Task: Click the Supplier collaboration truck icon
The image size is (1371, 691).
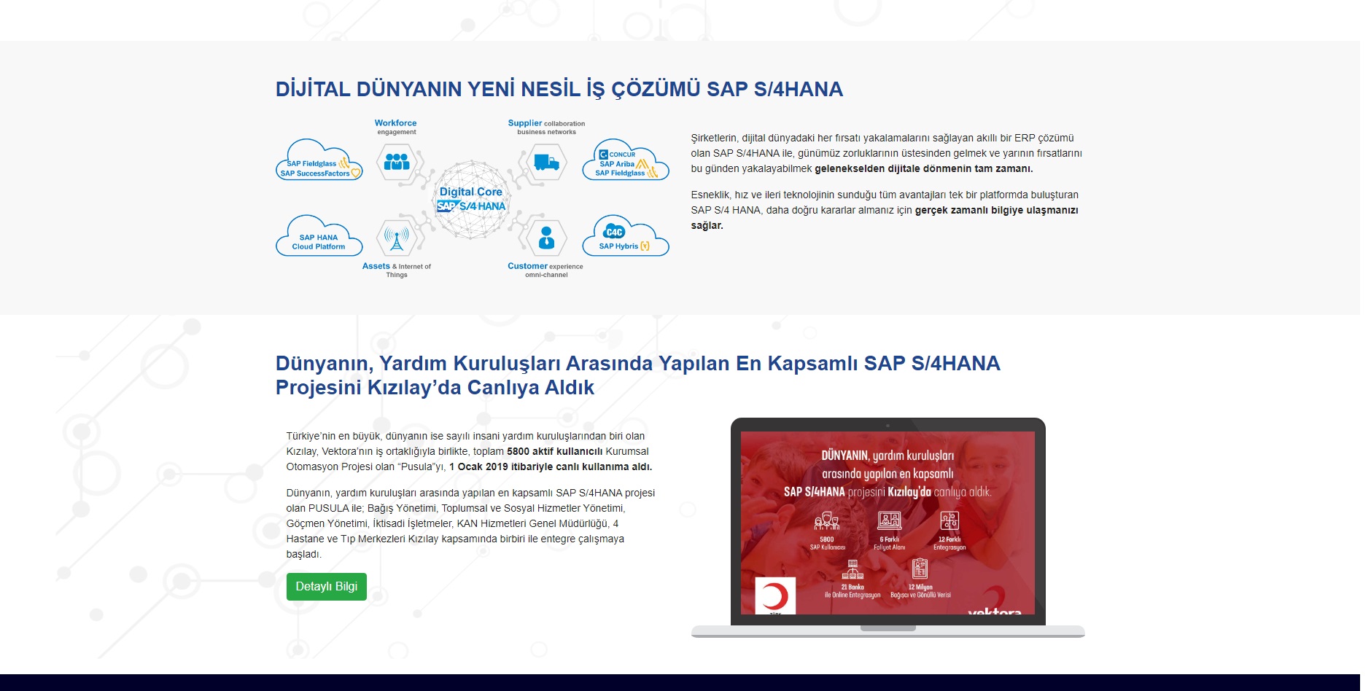Action: pyautogui.click(x=546, y=162)
